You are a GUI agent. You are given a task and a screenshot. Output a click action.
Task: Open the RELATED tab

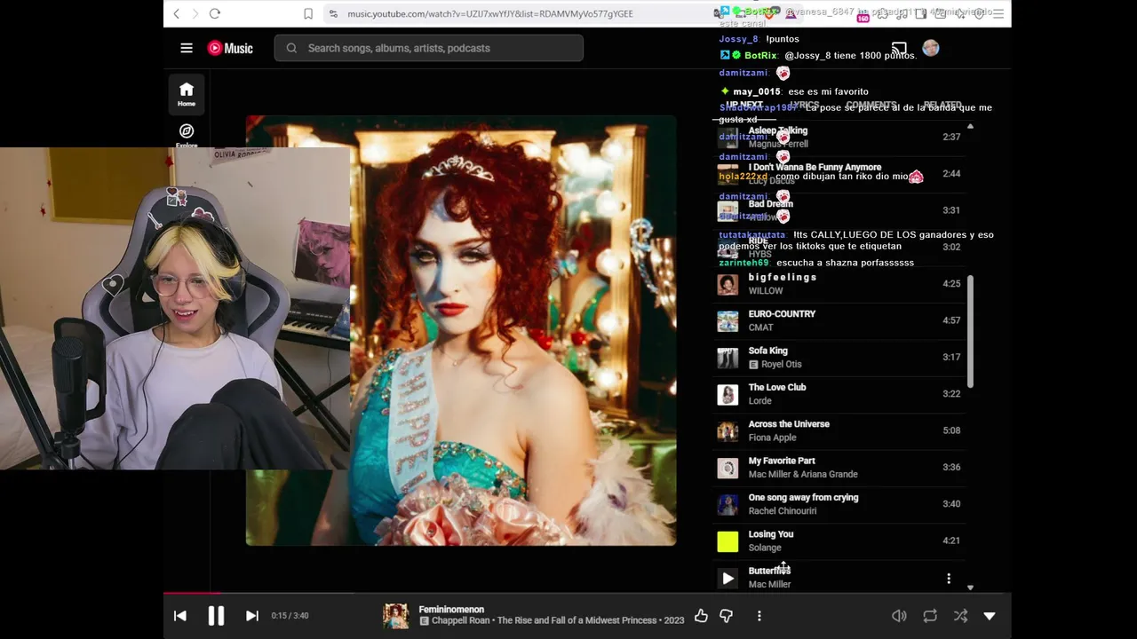[x=942, y=105]
